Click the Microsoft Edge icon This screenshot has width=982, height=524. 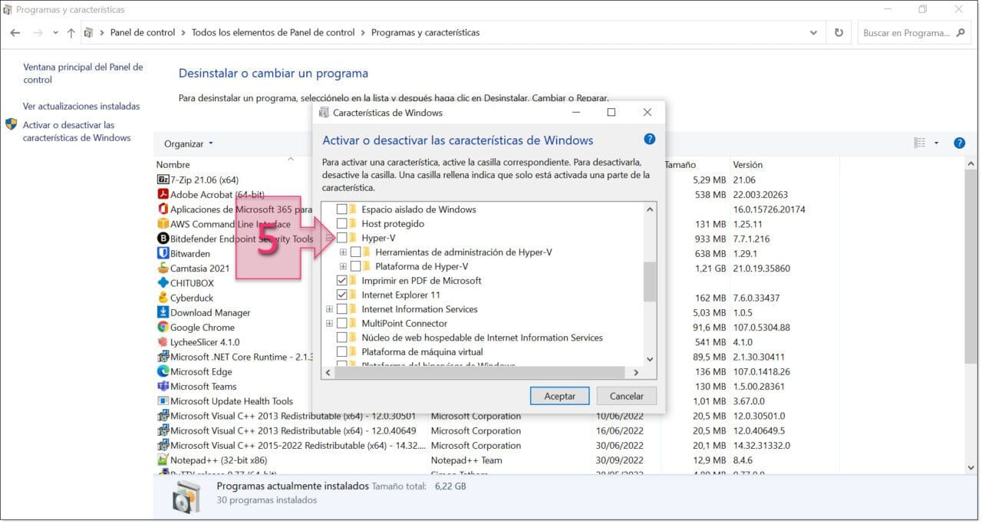(x=163, y=371)
